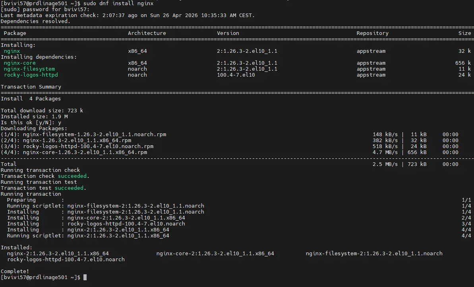Screen dimensions: 474x287
Task: Click '2.5 MB/s' total speed
Action: tap(385, 164)
